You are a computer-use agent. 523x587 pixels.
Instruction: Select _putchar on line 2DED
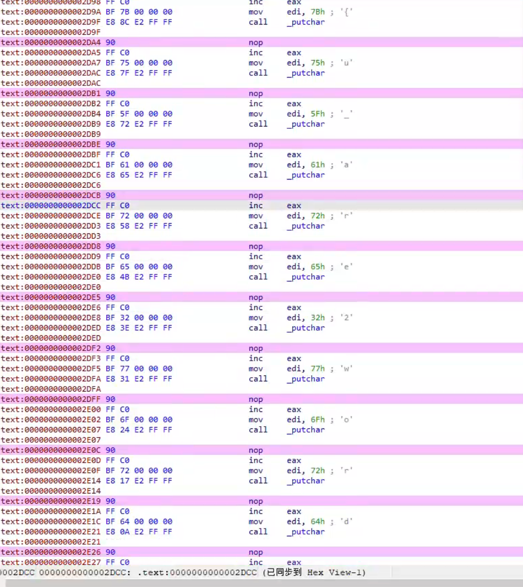coord(306,328)
